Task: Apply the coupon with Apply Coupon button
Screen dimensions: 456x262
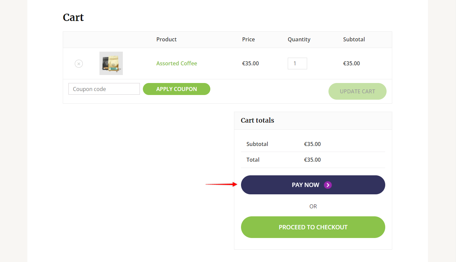Action: [177, 89]
